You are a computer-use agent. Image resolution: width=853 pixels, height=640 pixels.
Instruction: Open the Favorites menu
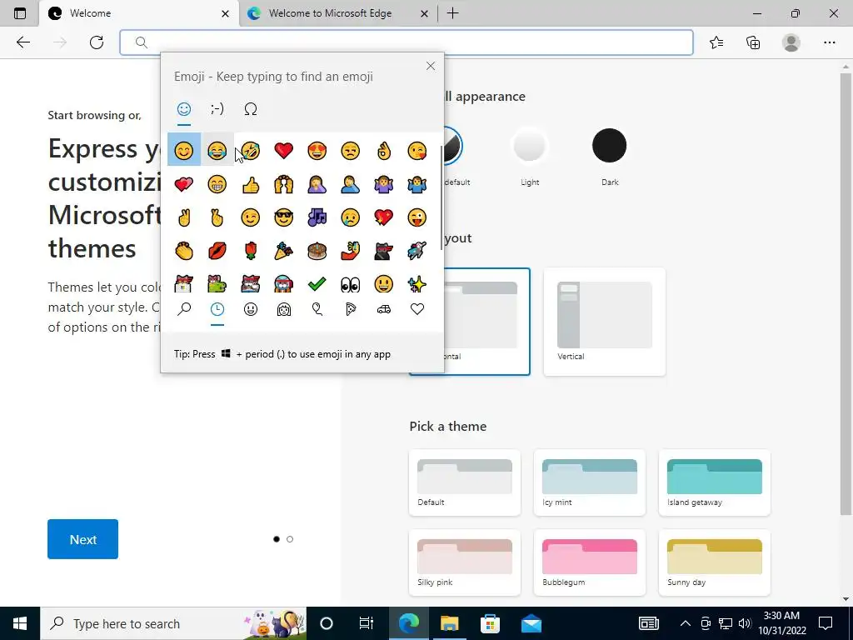pos(716,42)
